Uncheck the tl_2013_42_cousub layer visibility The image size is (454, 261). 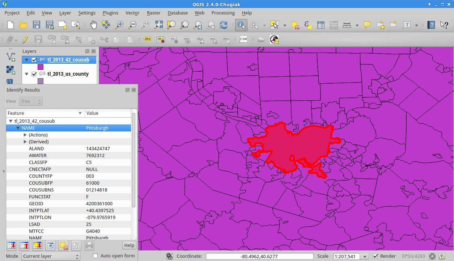[x=34, y=60]
